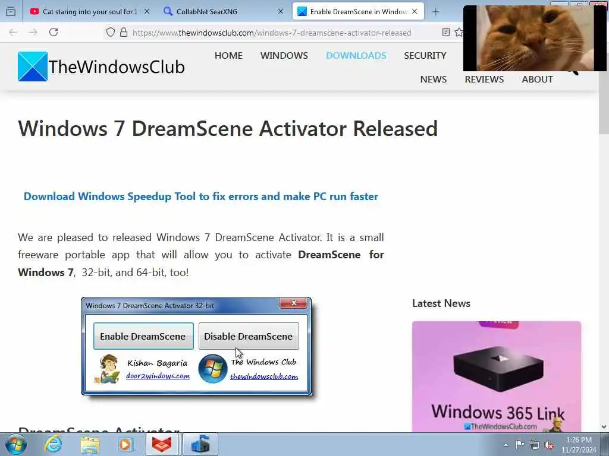
Task: Show hidden system tray icons
Action: pyautogui.click(x=506, y=445)
